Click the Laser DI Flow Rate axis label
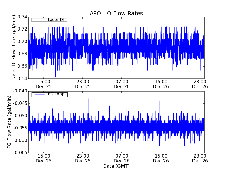Image resolution: width=227 pixels, height=170 pixels. (14, 48)
